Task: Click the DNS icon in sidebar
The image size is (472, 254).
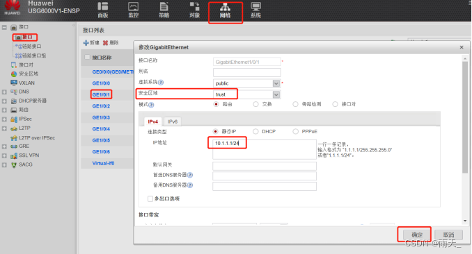Action: [13, 92]
